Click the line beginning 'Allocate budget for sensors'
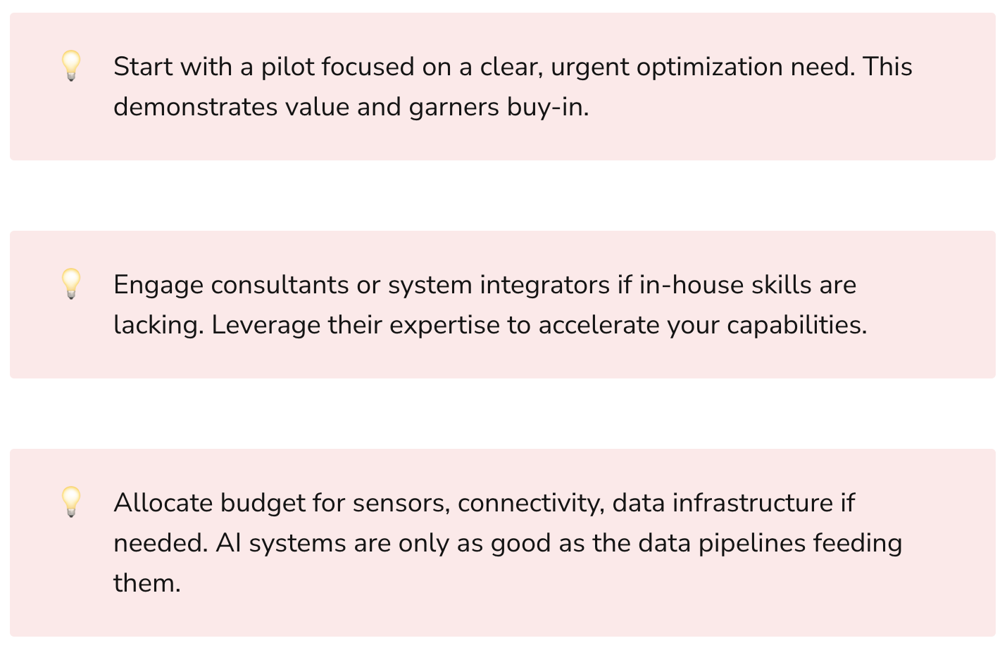The height and width of the screenshot is (650, 1007). tap(484, 503)
